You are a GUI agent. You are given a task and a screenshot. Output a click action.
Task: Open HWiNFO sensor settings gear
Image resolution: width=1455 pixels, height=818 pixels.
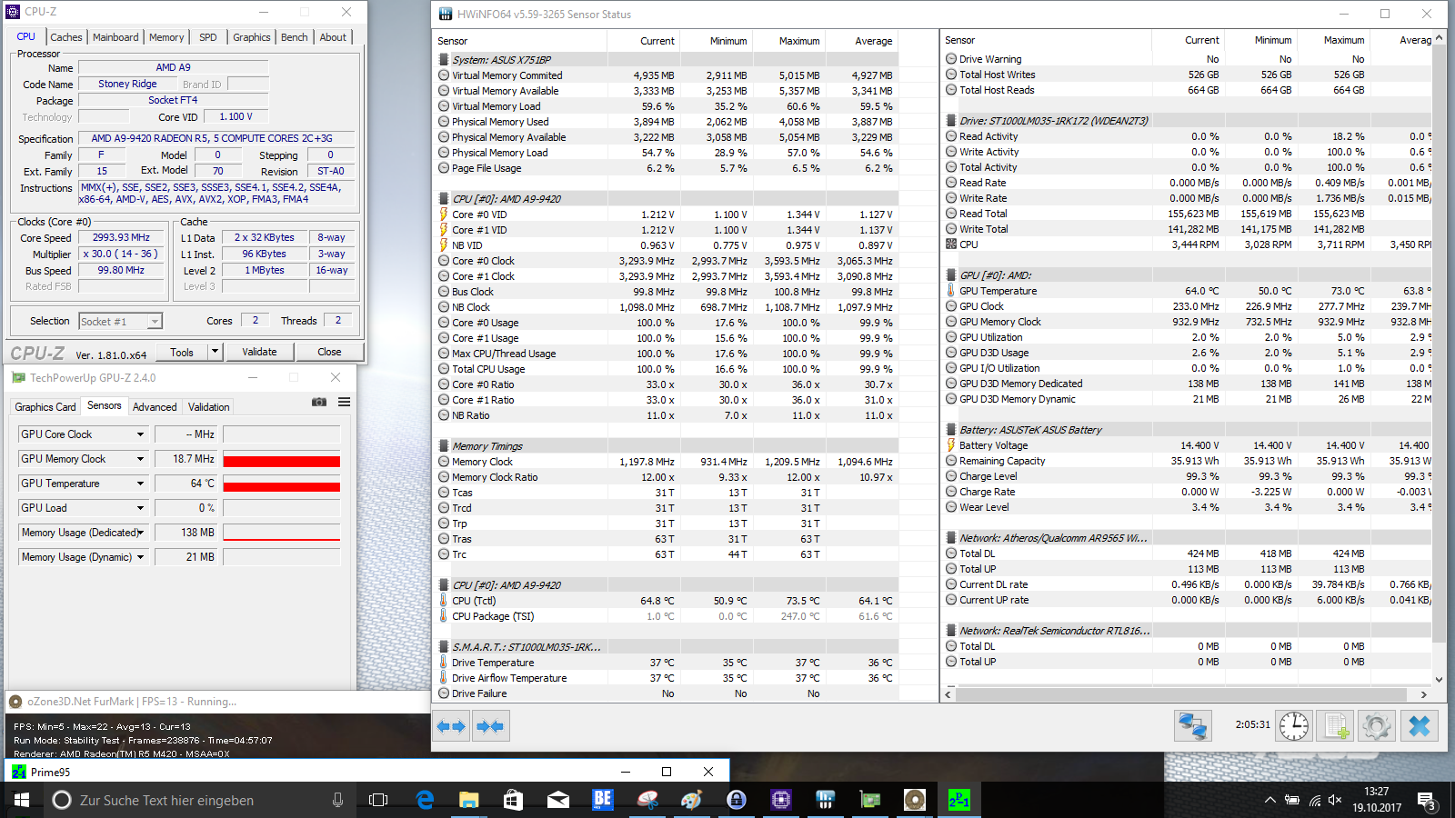point(1376,725)
